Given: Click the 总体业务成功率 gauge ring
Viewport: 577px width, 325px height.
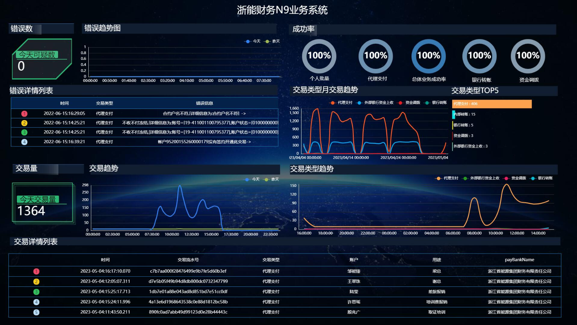Looking at the screenshot, I should coord(428,56).
